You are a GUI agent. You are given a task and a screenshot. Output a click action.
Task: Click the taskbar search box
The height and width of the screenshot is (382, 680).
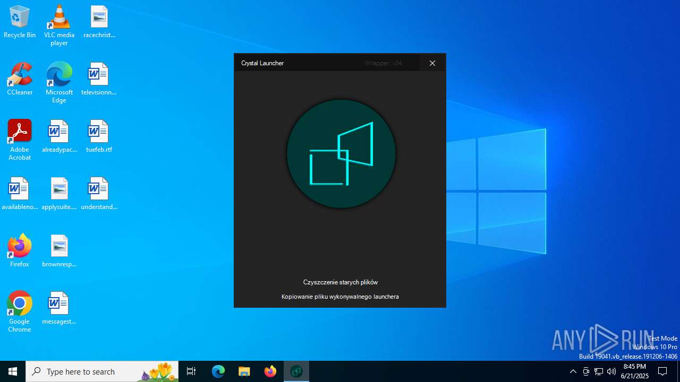click(x=102, y=371)
